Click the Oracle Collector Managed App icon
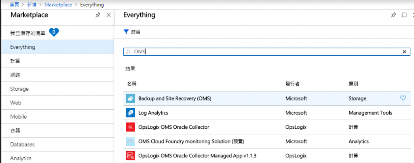This screenshot has height=163, width=414. point(131,156)
